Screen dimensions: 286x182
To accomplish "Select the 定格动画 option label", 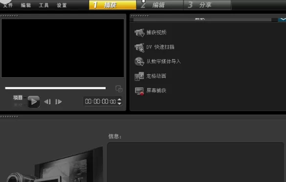I will tap(156, 76).
